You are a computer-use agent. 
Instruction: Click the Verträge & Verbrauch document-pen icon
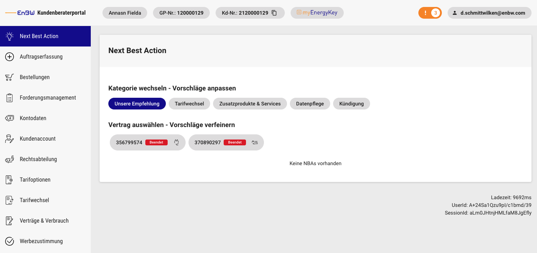pyautogui.click(x=10, y=221)
